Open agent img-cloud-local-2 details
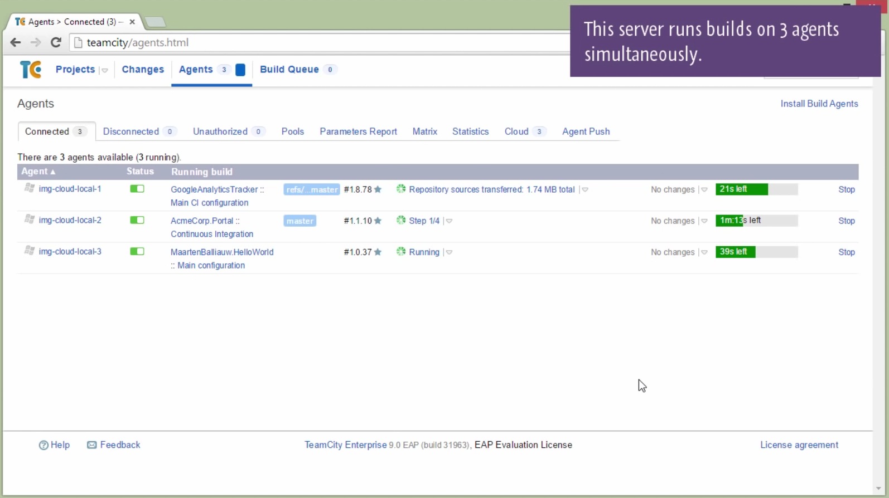The height and width of the screenshot is (498, 889). point(70,220)
